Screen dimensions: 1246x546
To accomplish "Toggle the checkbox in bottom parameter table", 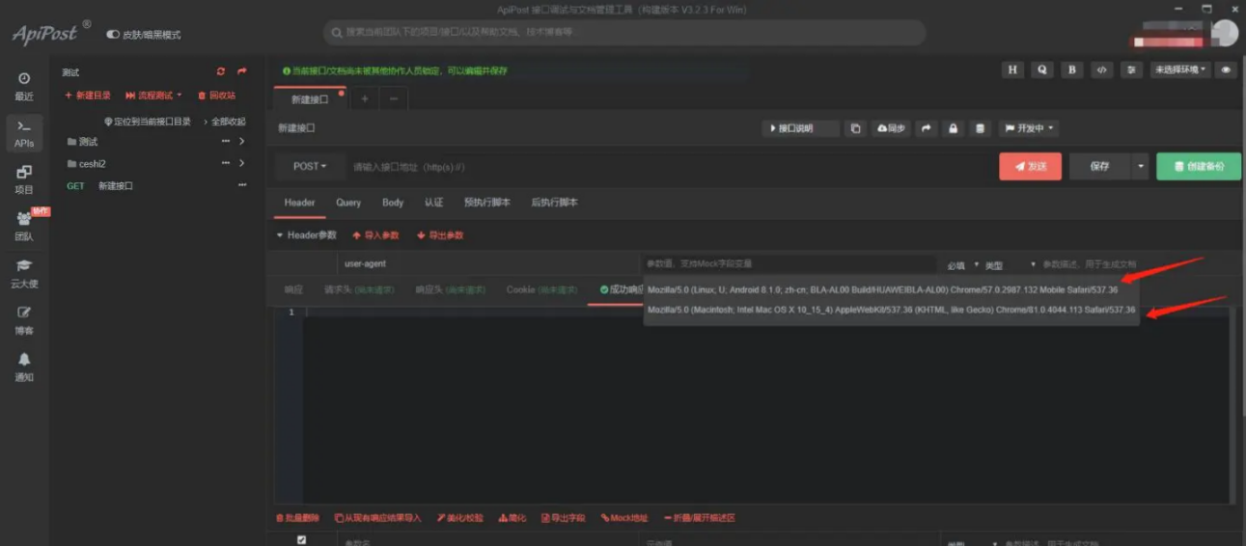I will click(302, 540).
